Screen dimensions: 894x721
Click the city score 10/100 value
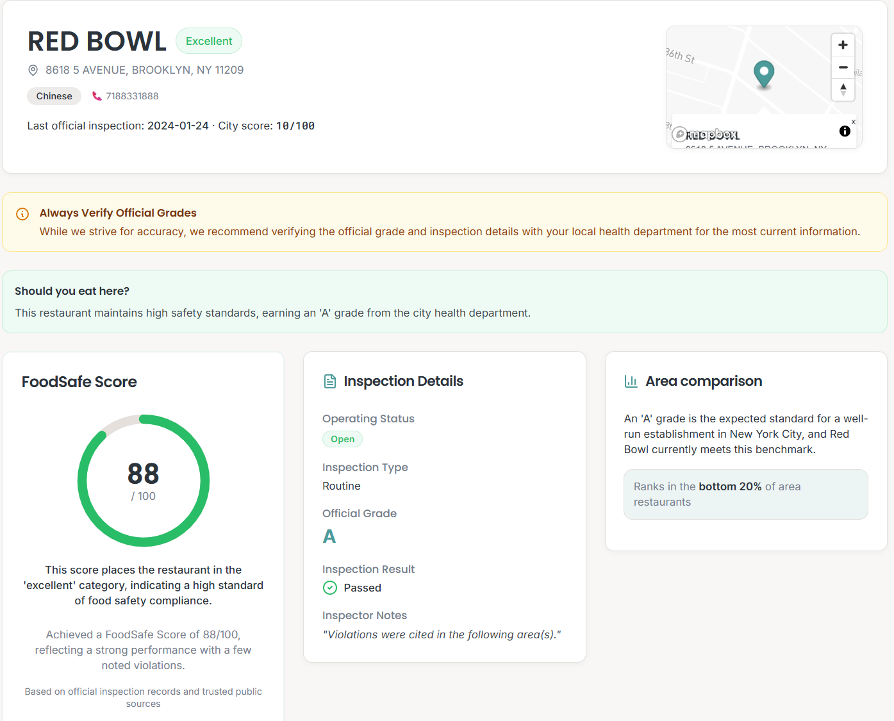pos(295,126)
